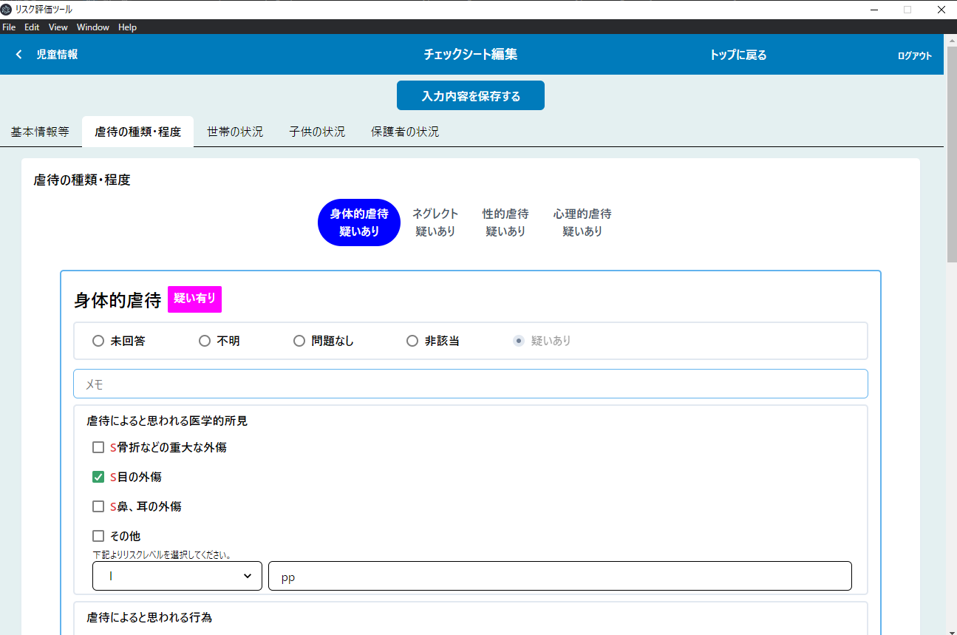
Task: Select the 未回答 radio button
Action: pyautogui.click(x=98, y=341)
